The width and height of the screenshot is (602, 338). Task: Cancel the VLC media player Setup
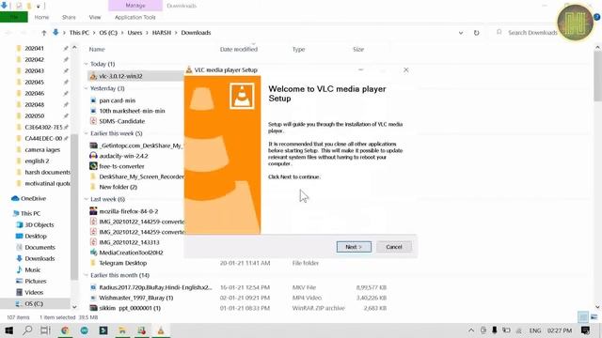point(394,247)
